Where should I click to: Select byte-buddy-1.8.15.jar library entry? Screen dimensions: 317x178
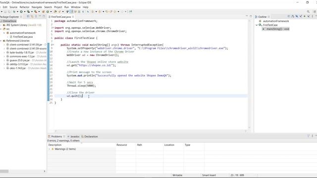(22, 52)
